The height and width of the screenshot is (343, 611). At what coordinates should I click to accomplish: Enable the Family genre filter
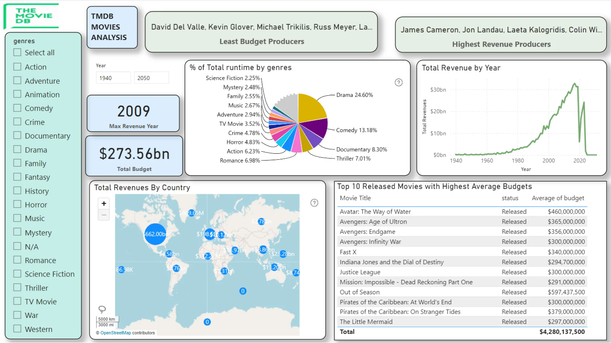[17, 163]
